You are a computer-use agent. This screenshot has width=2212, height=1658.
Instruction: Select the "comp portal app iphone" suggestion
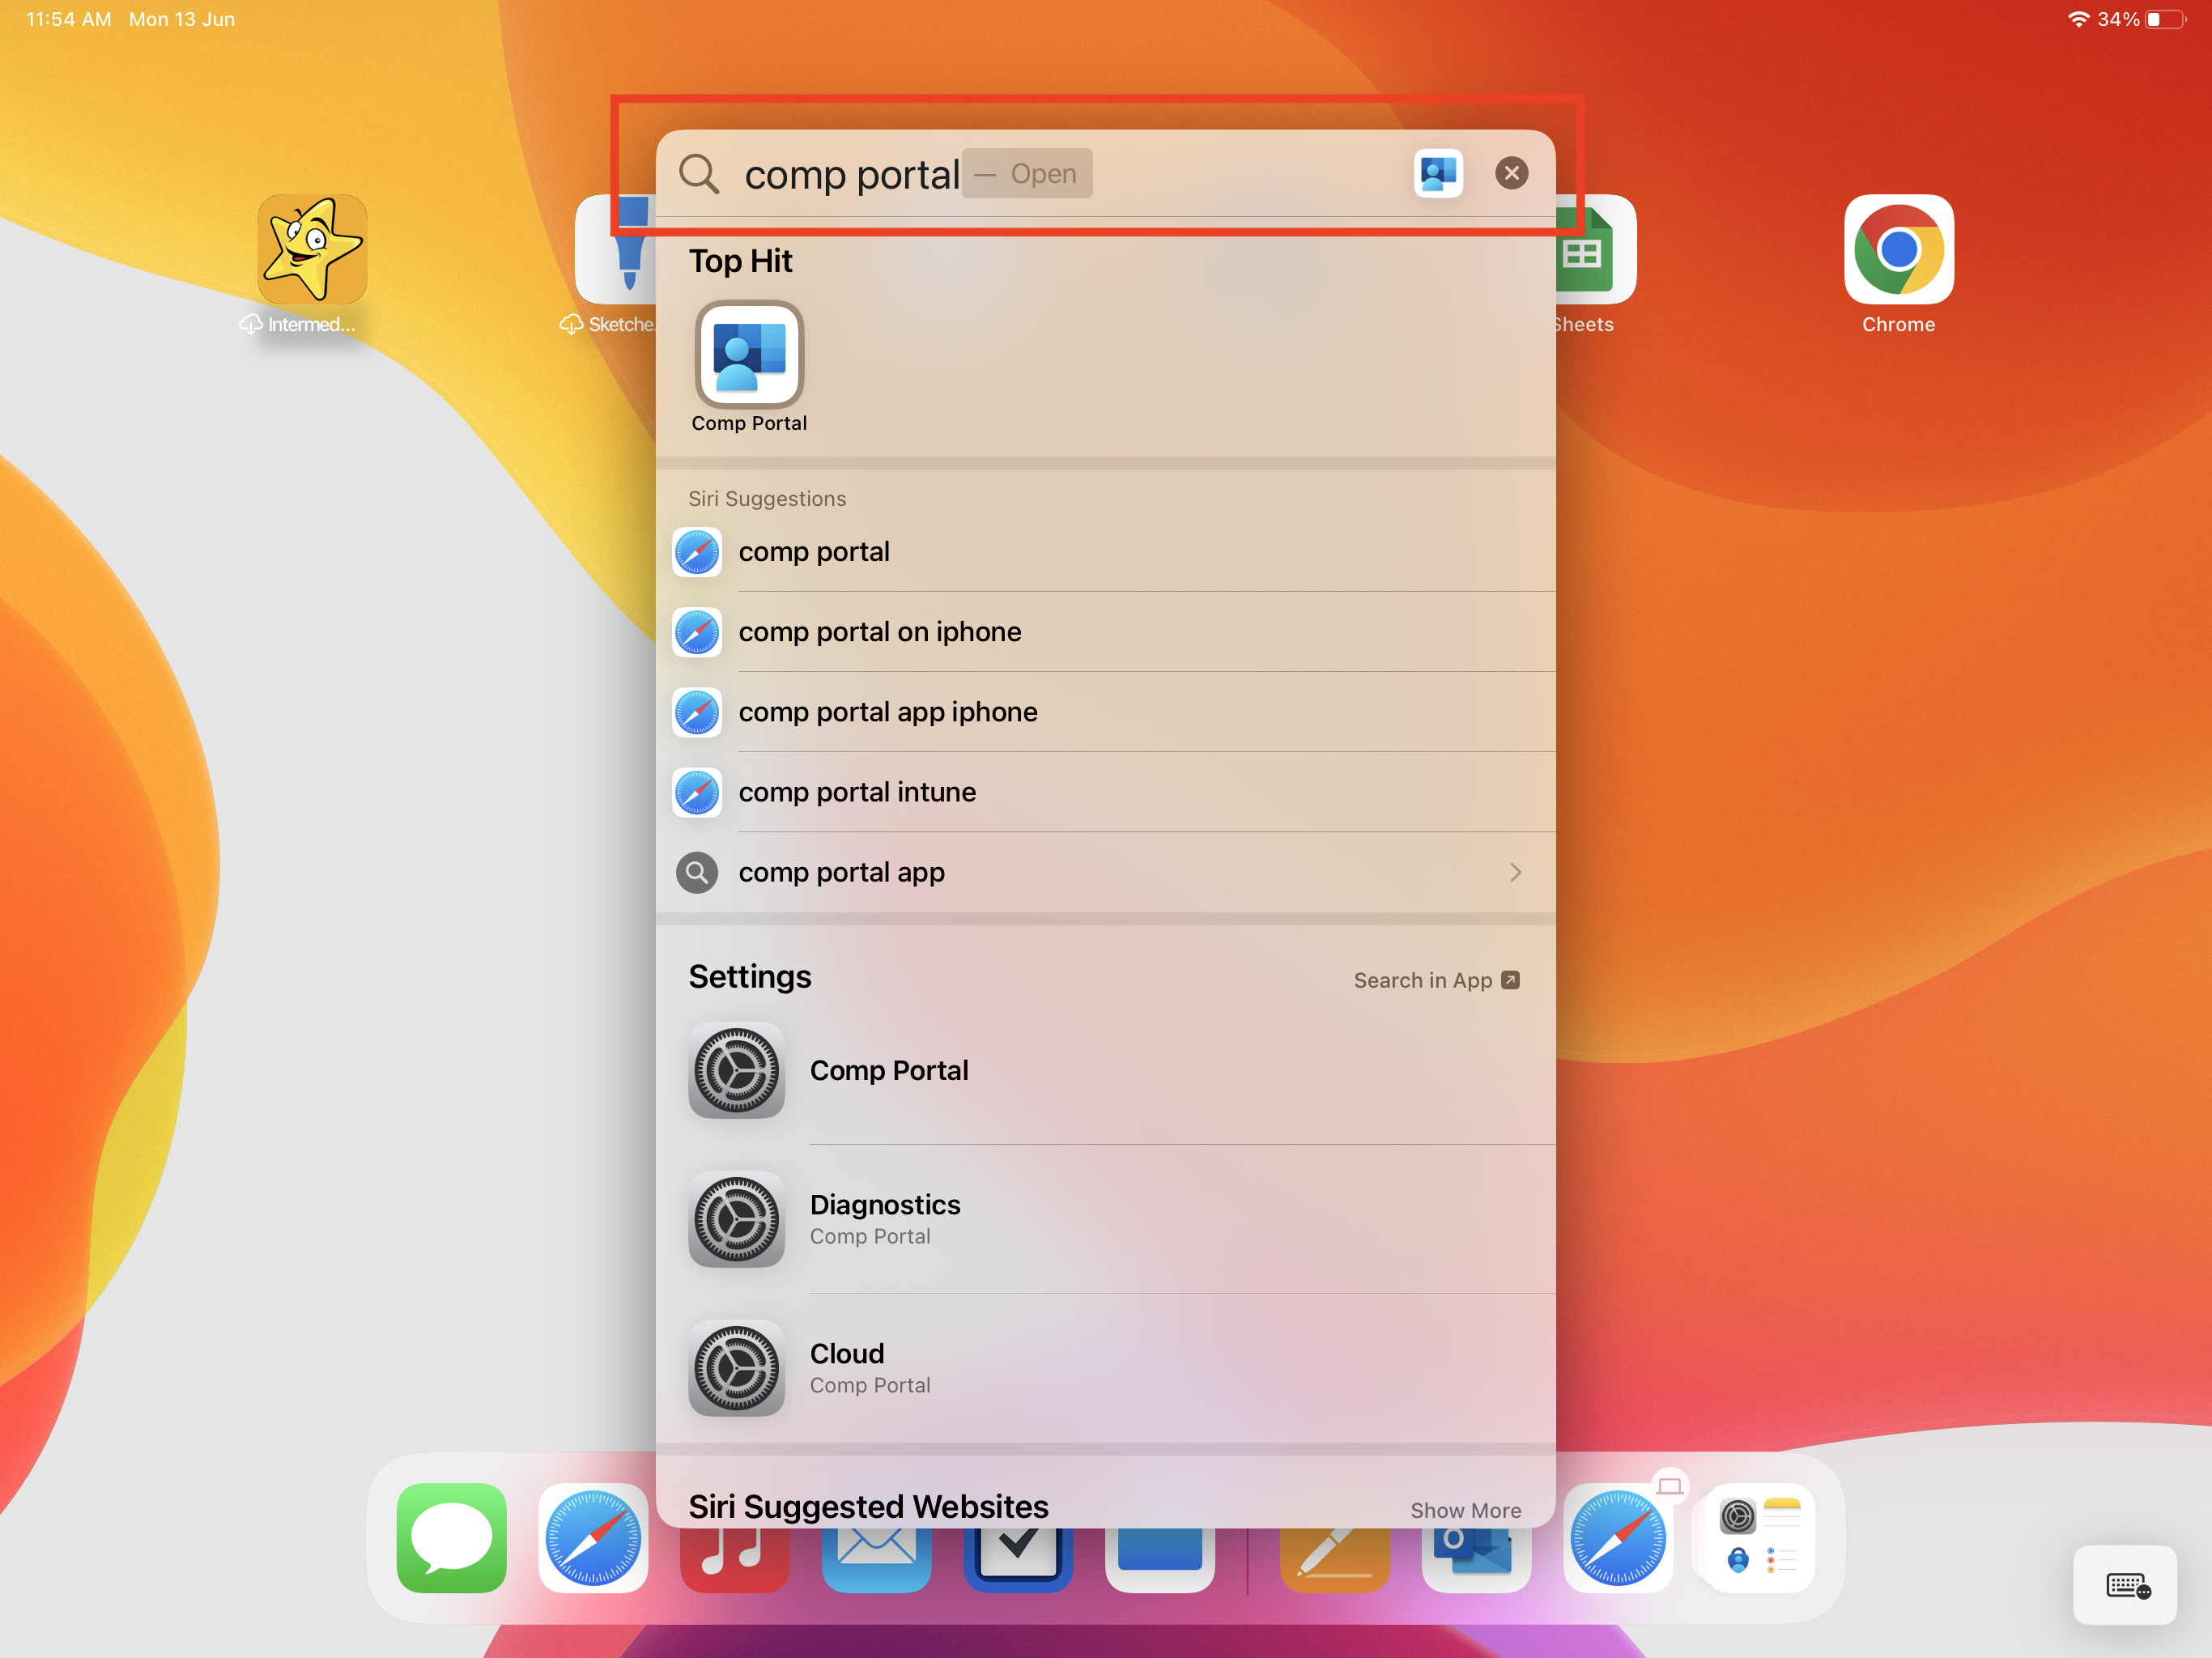pyautogui.click(x=1105, y=712)
